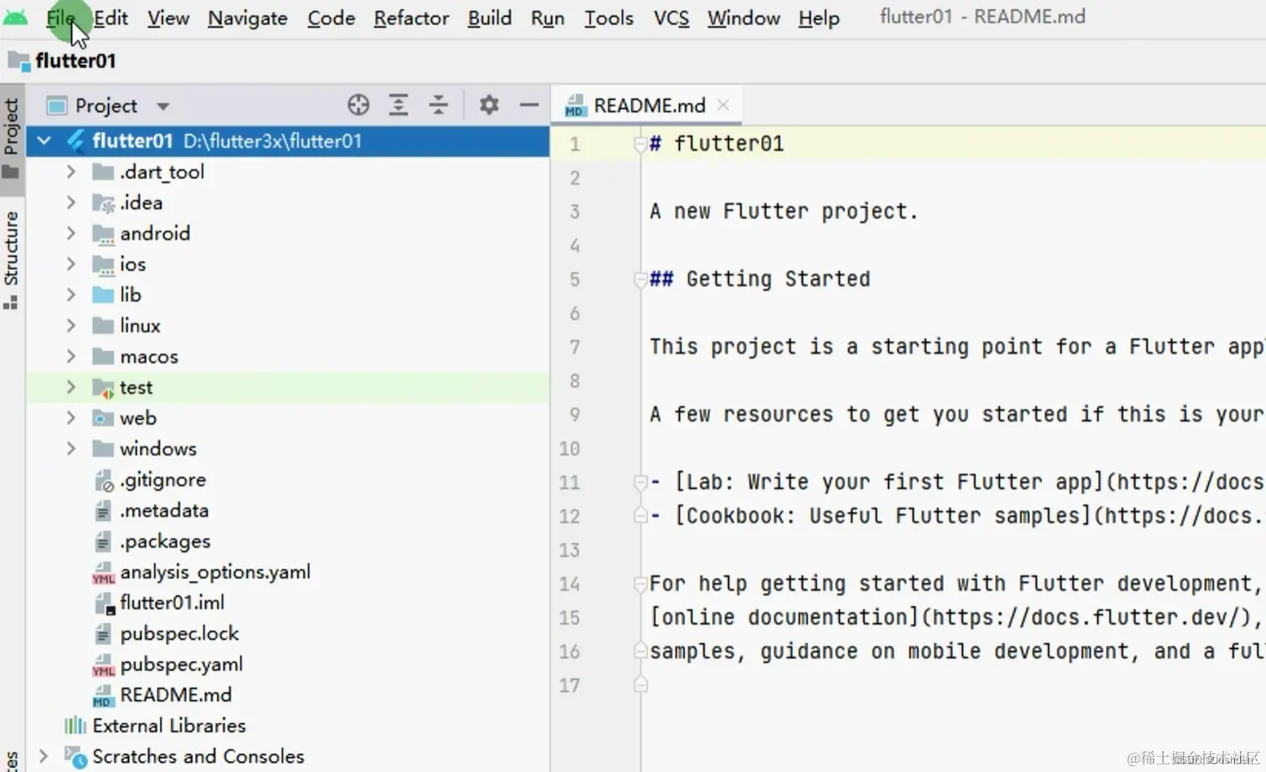Click the Collapse All icon in Project panel
This screenshot has height=772, width=1266.
pyautogui.click(x=438, y=105)
